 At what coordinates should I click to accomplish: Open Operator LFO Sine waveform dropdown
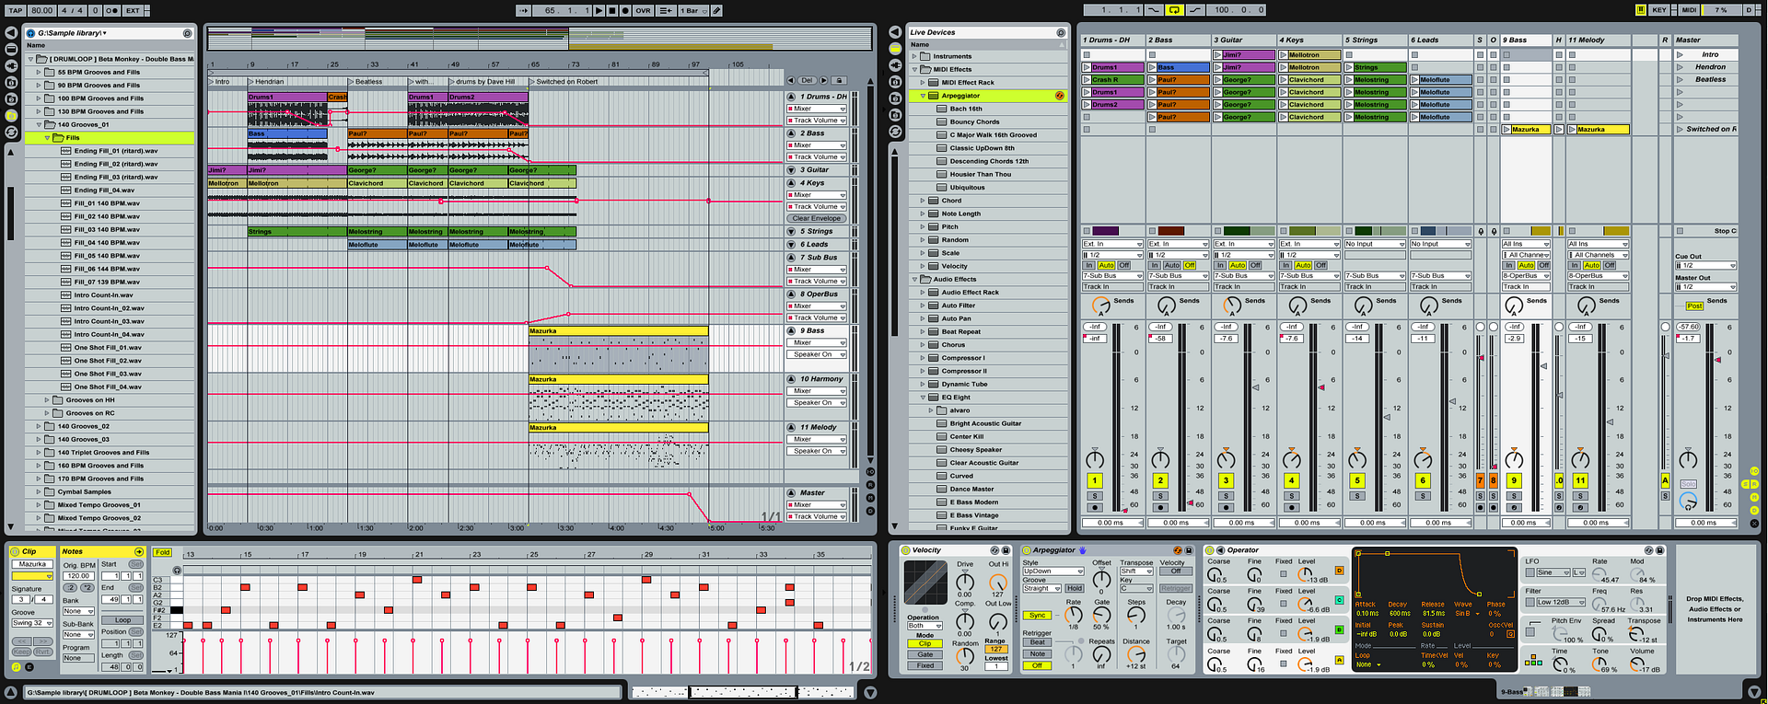coord(1552,572)
